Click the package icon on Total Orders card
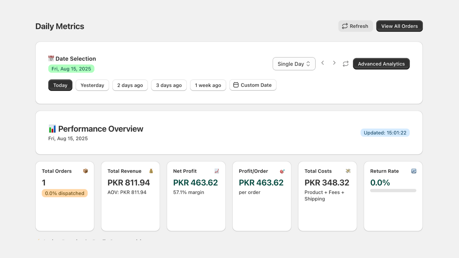 (x=85, y=171)
